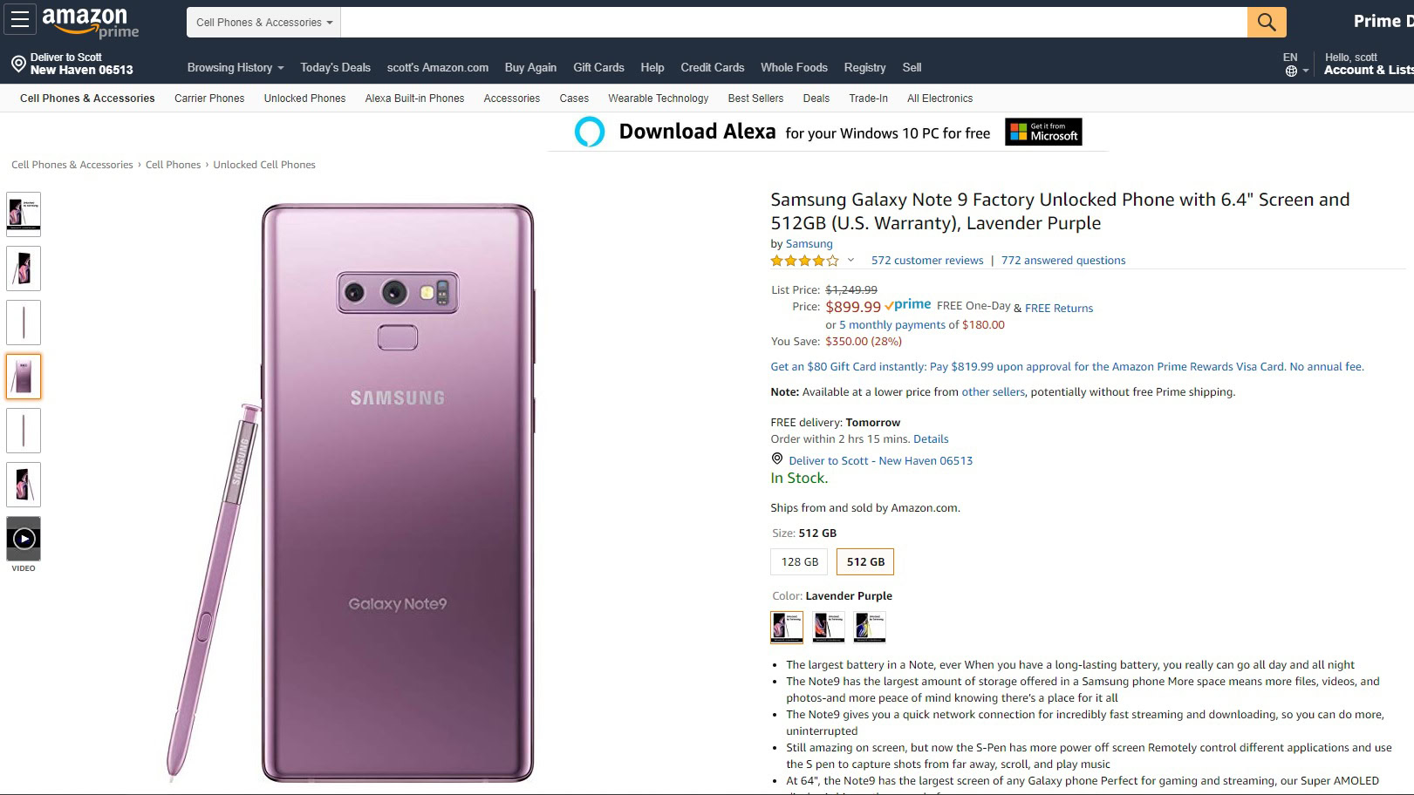Open the hamburger navigation menu
Image resolution: width=1414 pixels, height=795 pixels.
point(20,20)
